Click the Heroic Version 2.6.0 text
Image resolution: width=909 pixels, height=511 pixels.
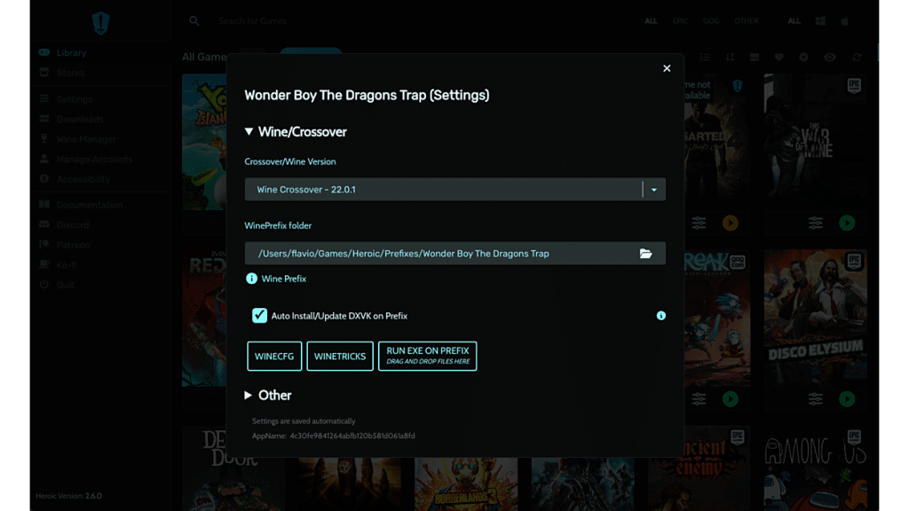(x=68, y=496)
